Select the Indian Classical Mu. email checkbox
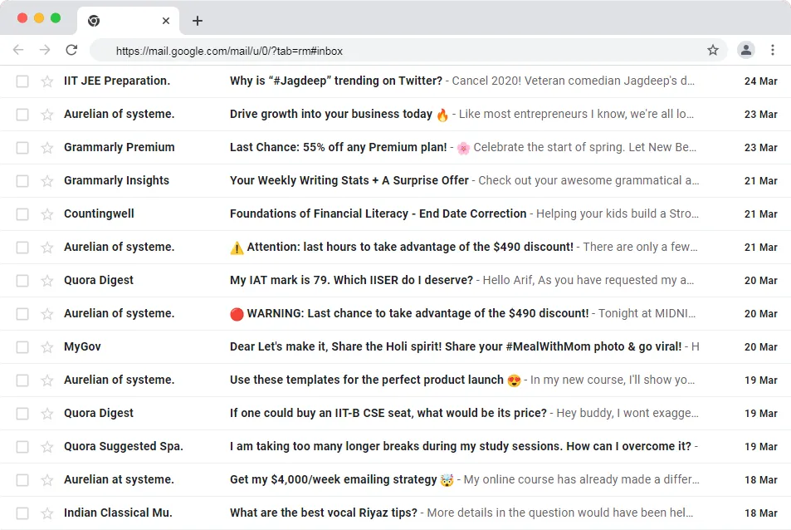The height and width of the screenshot is (530, 791). point(22,513)
